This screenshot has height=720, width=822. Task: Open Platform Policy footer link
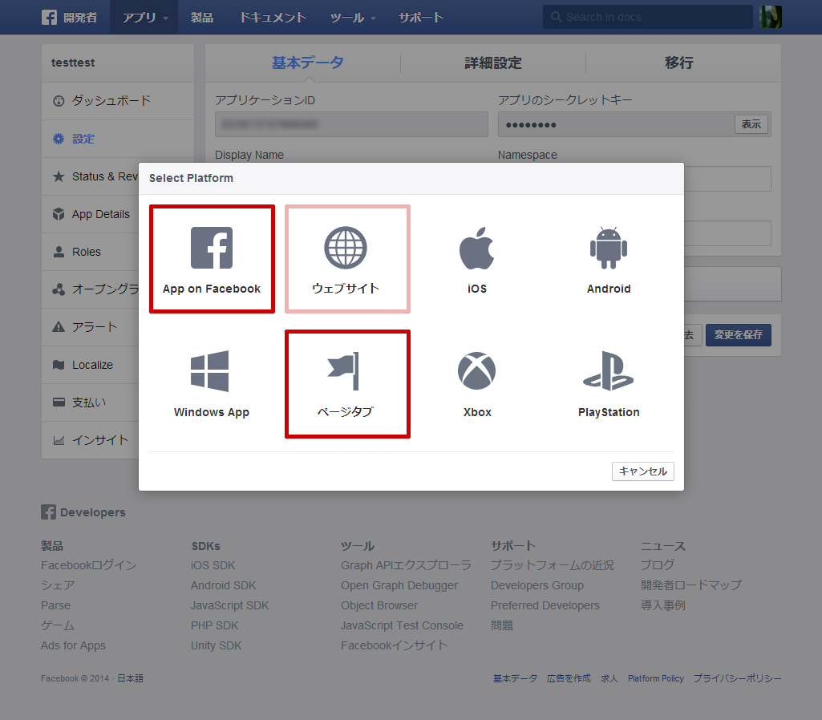(x=656, y=678)
